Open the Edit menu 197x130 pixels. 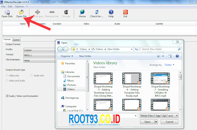10,6
